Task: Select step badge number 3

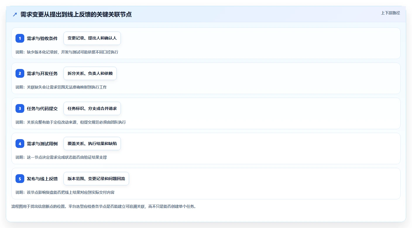Action: coord(20,108)
